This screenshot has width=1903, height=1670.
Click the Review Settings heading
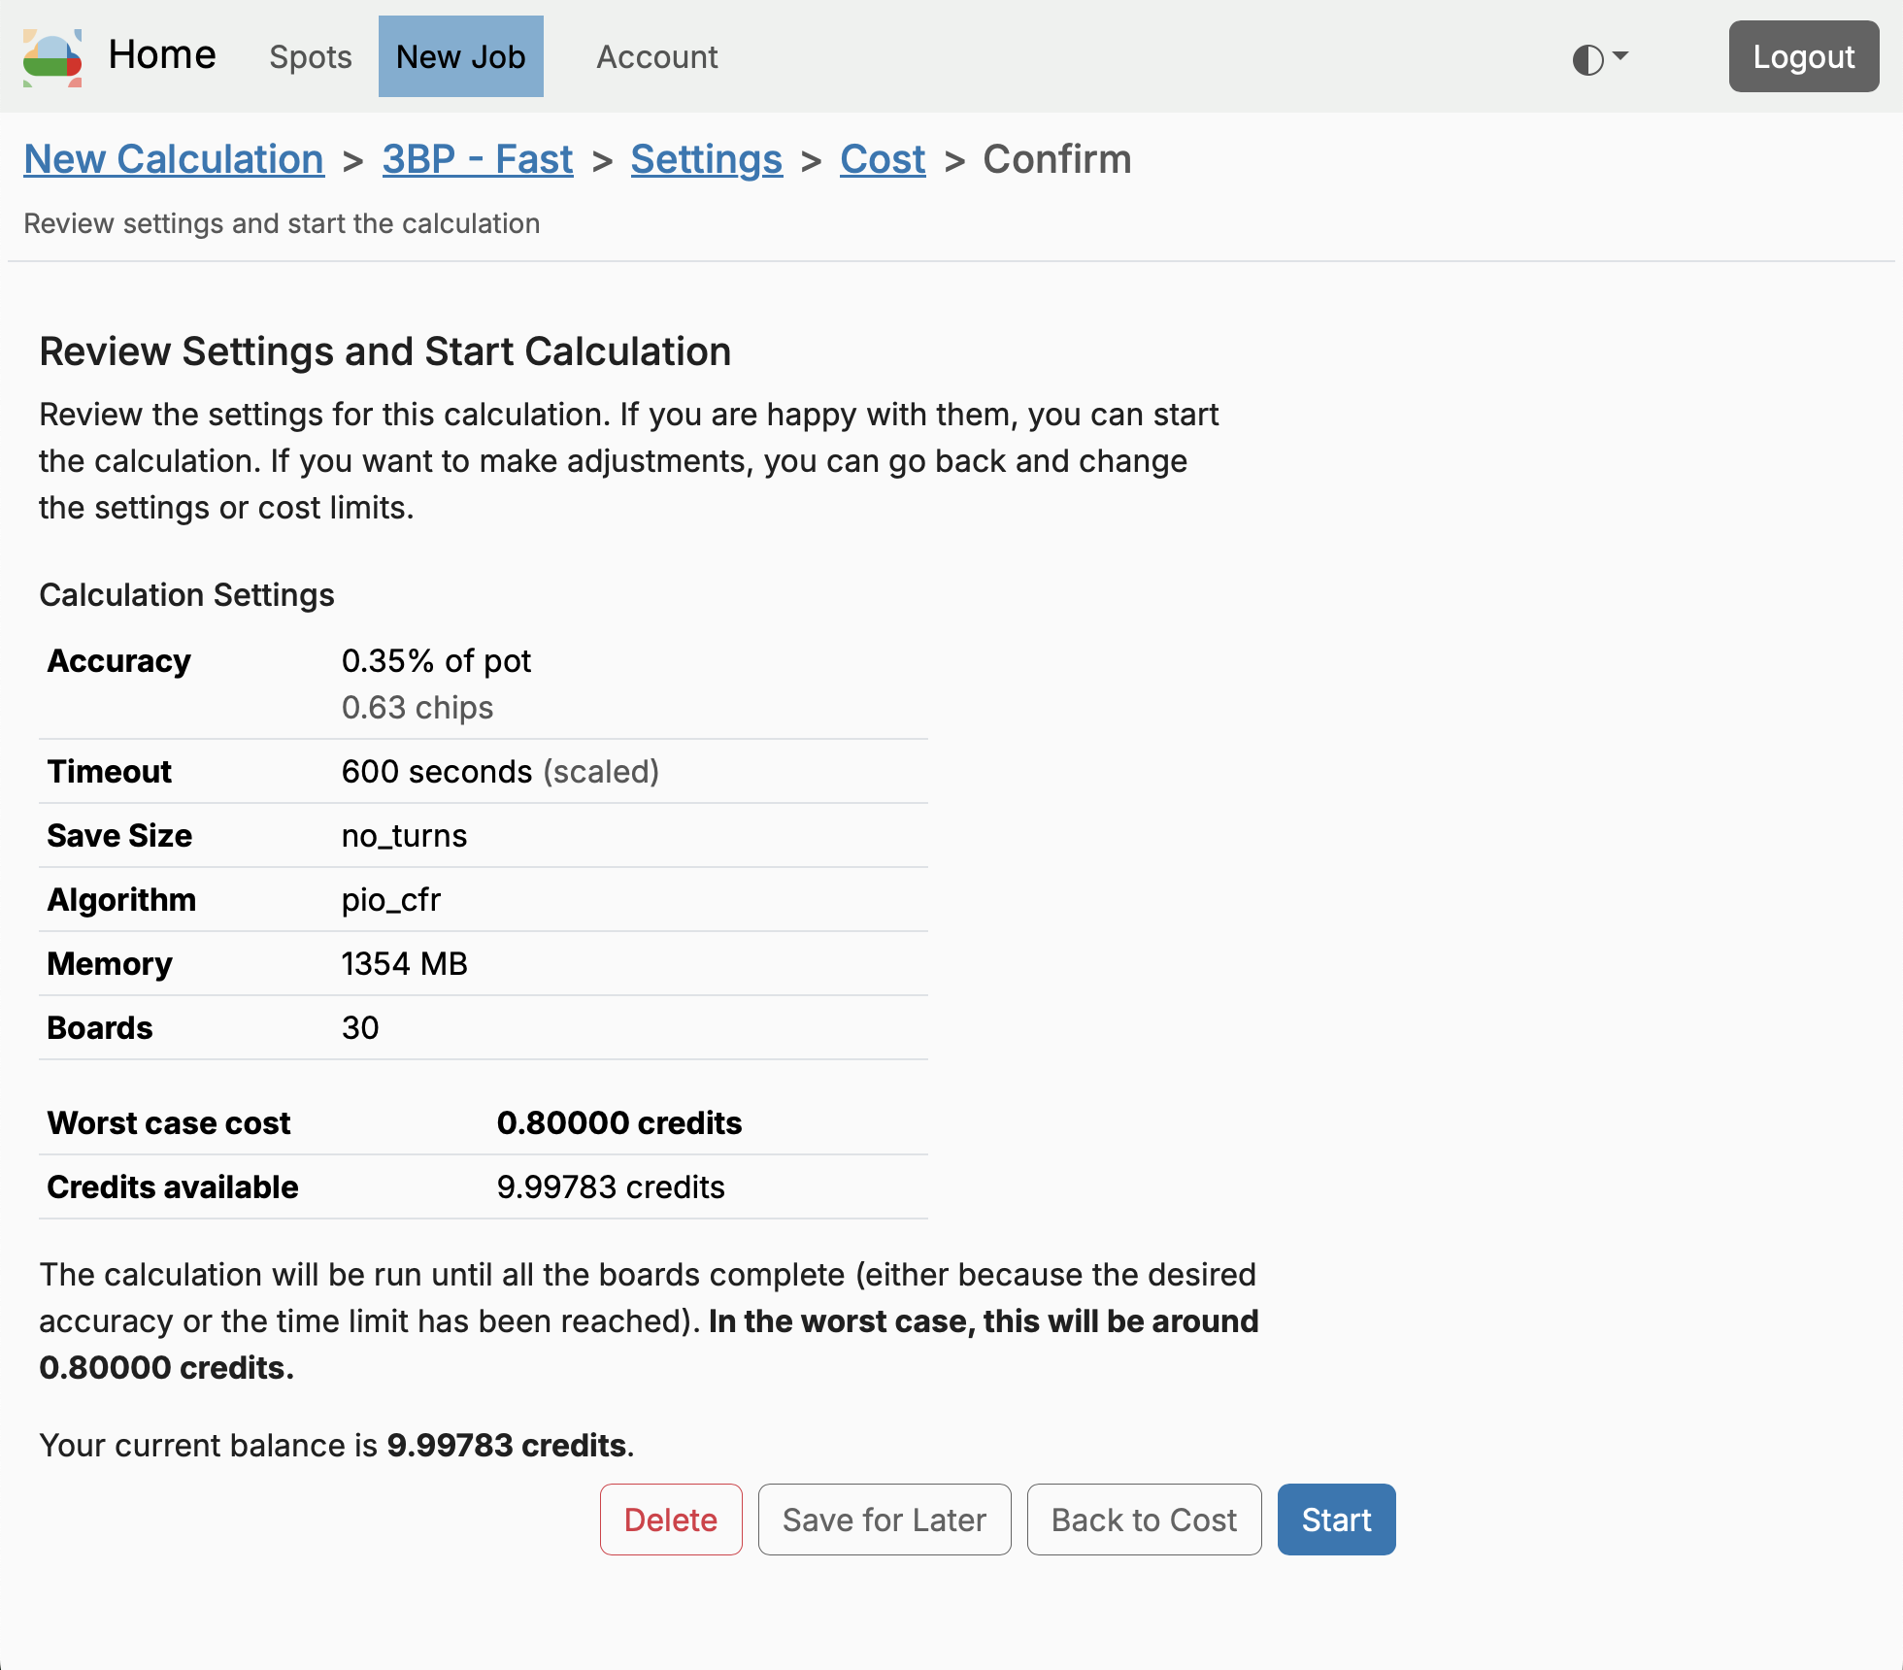point(384,351)
